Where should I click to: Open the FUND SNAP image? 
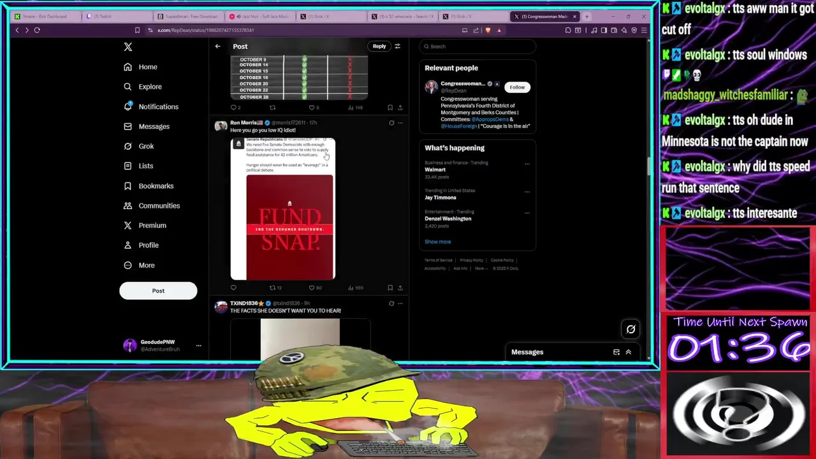[x=282, y=209]
